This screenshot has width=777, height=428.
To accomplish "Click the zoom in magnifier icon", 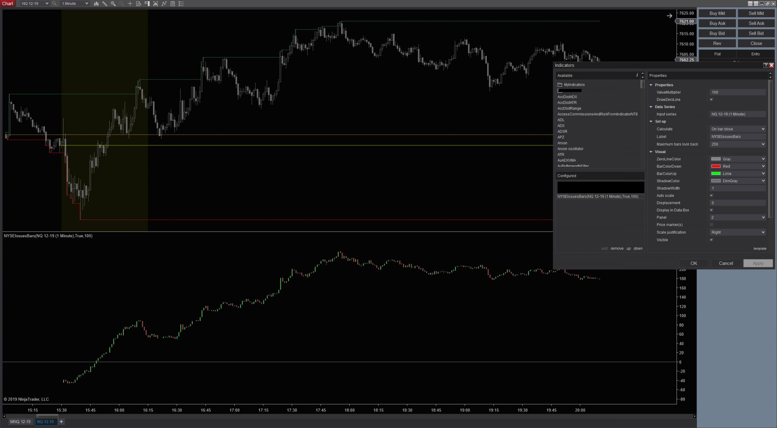I will click(x=113, y=4).
